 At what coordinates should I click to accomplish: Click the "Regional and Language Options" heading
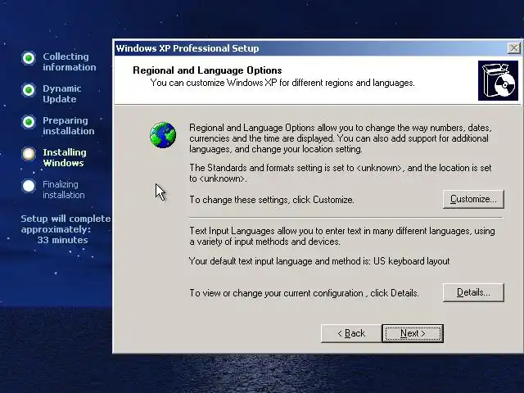(207, 70)
